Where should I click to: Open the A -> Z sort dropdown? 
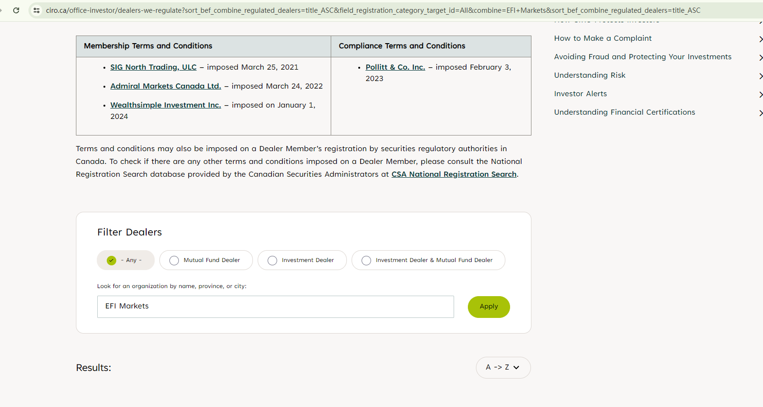click(x=503, y=367)
